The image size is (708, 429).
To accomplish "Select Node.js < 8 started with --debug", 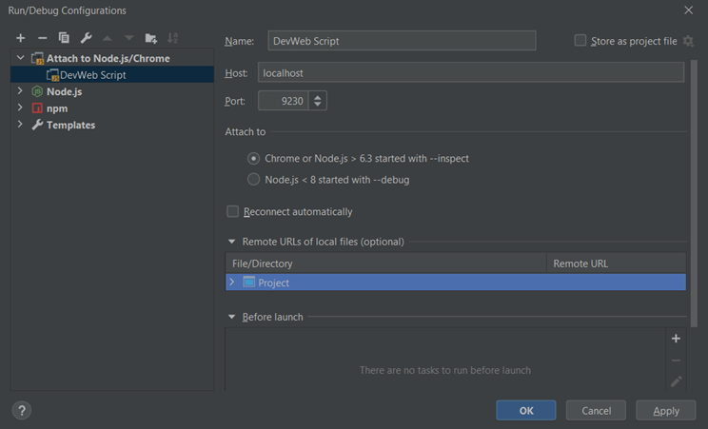I will click(253, 179).
